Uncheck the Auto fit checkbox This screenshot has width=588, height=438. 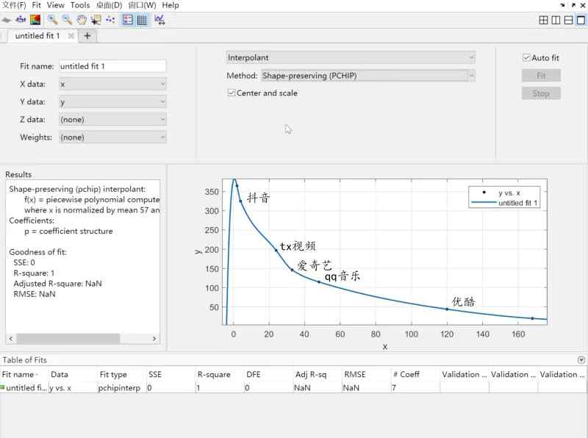[x=526, y=57]
